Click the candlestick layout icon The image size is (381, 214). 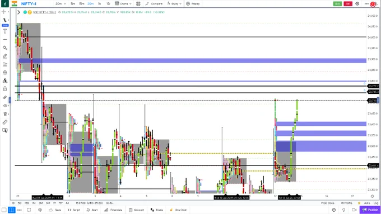(x=138, y=4)
